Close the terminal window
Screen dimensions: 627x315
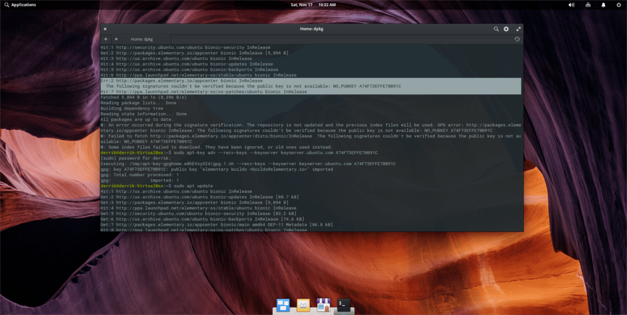(105, 29)
